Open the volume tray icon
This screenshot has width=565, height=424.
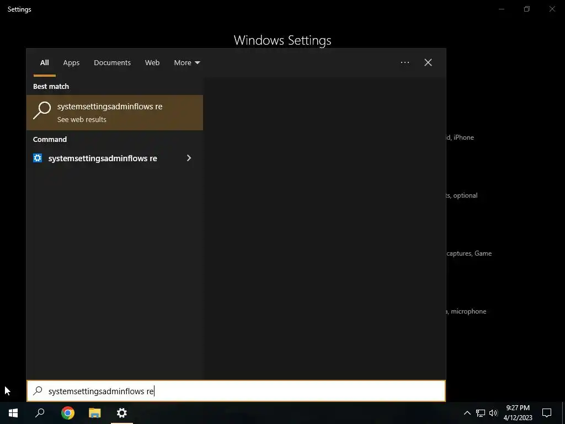pos(493,413)
